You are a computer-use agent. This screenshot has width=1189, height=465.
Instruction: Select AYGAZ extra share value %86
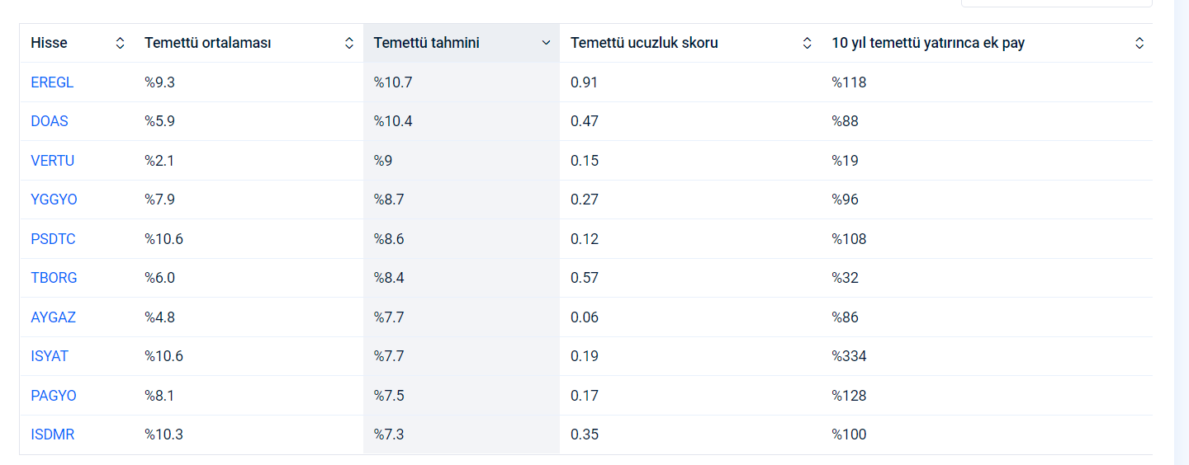(846, 317)
